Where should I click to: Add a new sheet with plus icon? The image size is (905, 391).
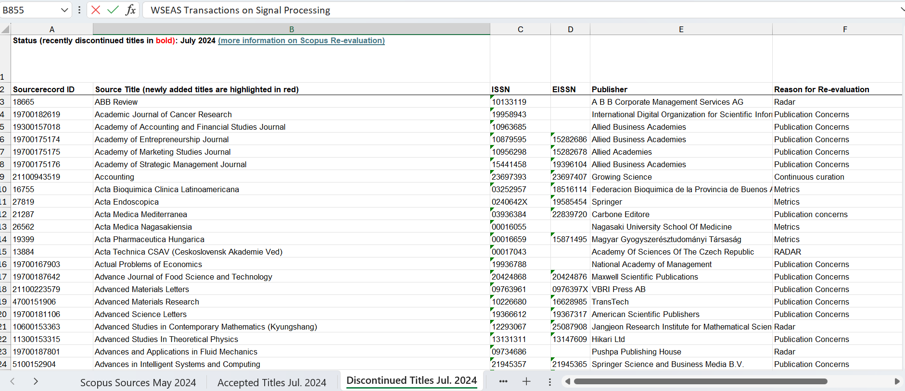[526, 381]
